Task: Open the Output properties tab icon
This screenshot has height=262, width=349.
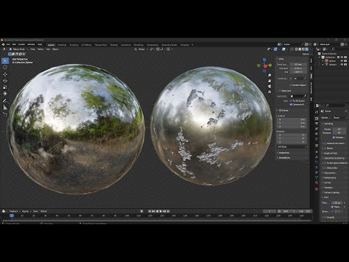Action: [316, 124]
